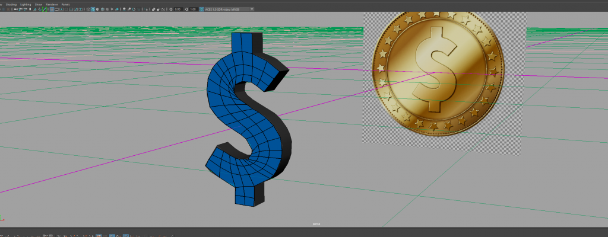Open the Shading menu
The image size is (608, 237).
coord(10,4)
